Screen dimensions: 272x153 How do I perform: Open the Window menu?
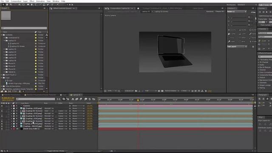(56, 1)
